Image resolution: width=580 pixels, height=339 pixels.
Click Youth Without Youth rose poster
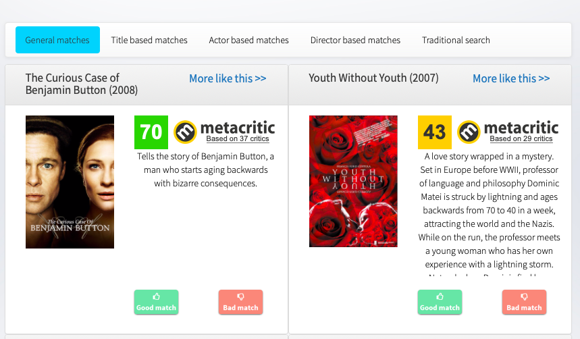[353, 182]
